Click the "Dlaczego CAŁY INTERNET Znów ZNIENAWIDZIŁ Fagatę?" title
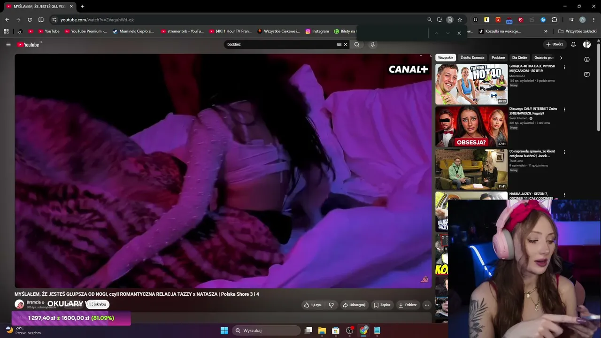This screenshot has width=601, height=338. [533, 111]
